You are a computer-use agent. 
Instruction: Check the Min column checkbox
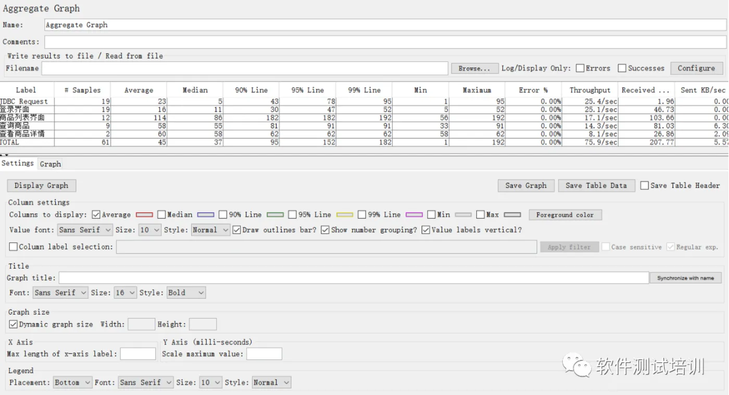coord(431,215)
